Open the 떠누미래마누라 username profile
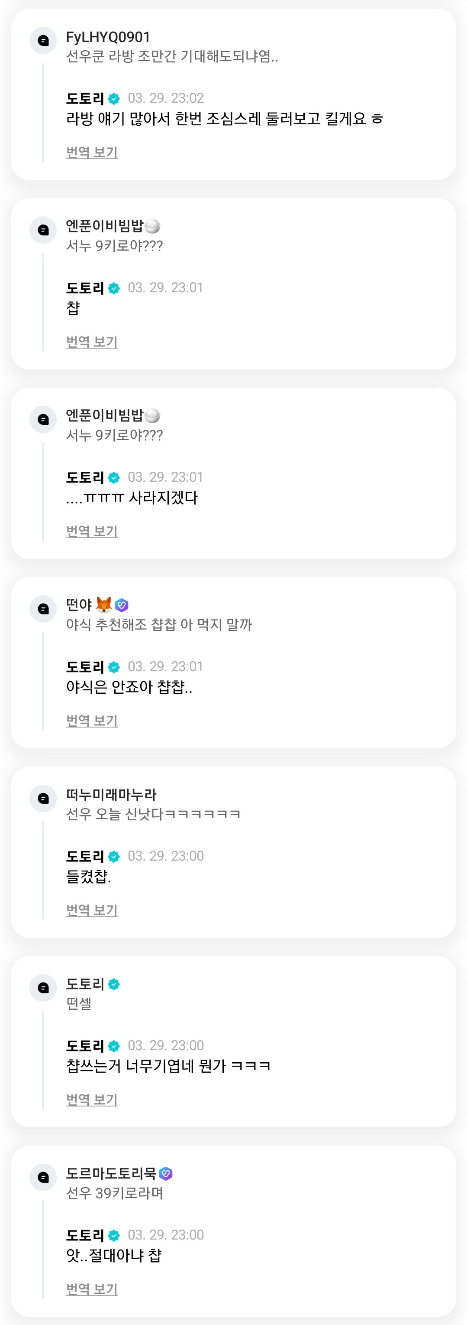This screenshot has height=1325, width=467. click(x=111, y=795)
